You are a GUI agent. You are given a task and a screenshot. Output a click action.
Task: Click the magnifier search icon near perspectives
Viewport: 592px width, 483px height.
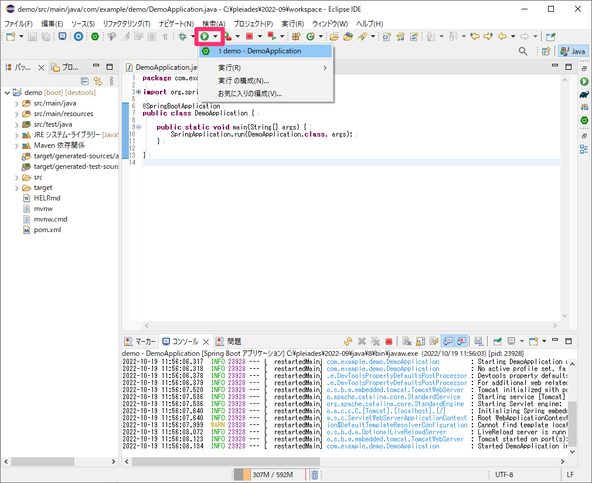(523, 51)
